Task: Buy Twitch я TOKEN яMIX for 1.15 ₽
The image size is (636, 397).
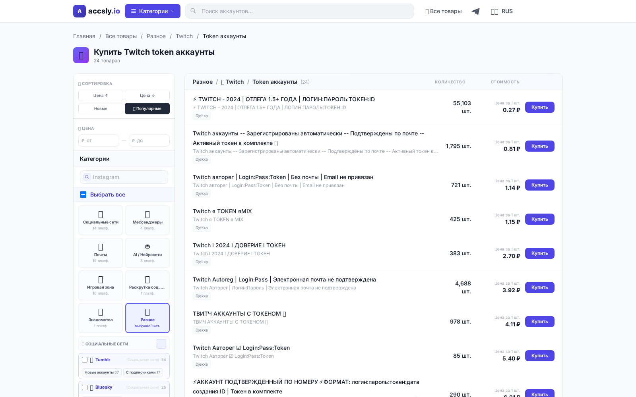Action: click(540, 219)
